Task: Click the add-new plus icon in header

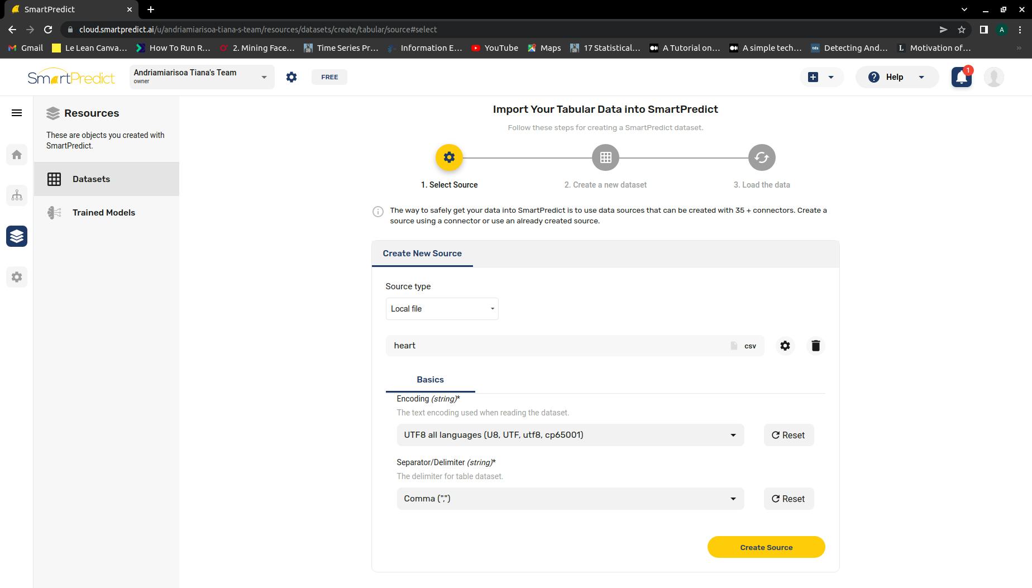Action: (x=813, y=77)
